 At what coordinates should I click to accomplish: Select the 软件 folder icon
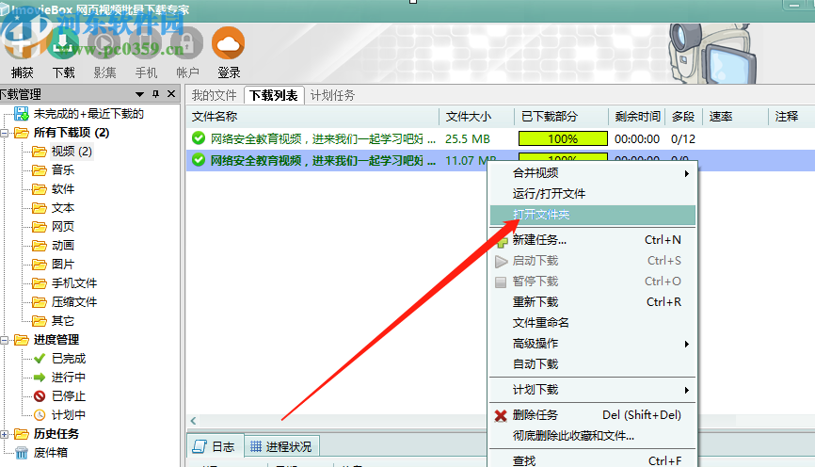[39, 188]
